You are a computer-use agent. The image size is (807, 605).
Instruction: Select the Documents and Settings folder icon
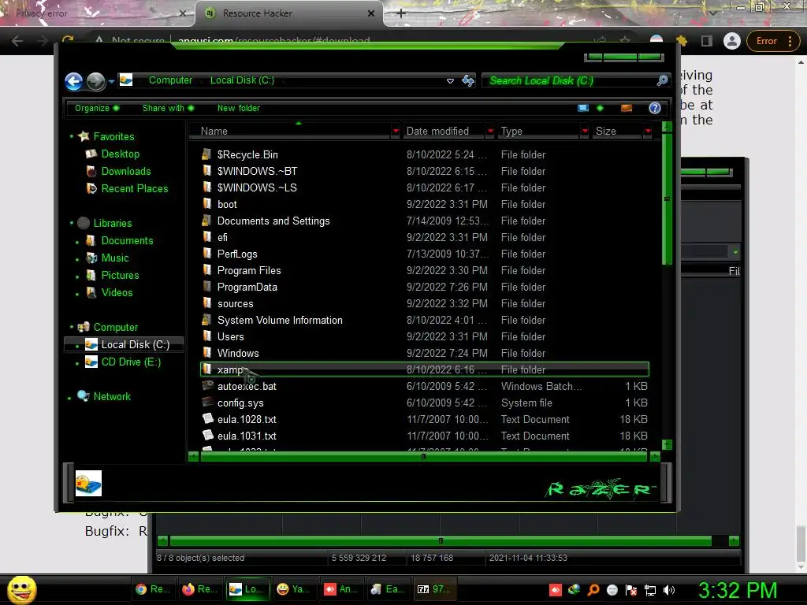click(x=207, y=221)
